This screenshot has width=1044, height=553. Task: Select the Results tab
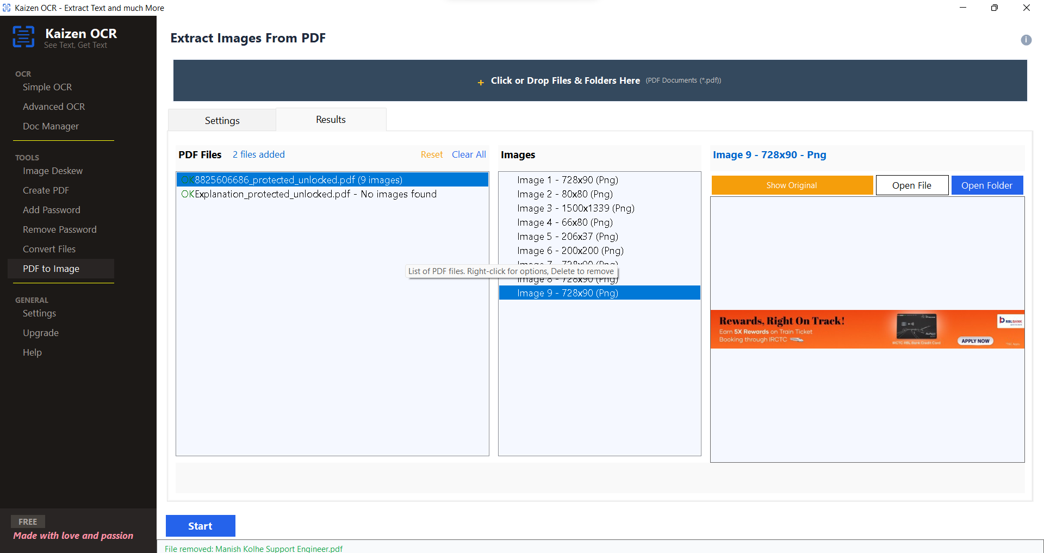click(x=331, y=120)
